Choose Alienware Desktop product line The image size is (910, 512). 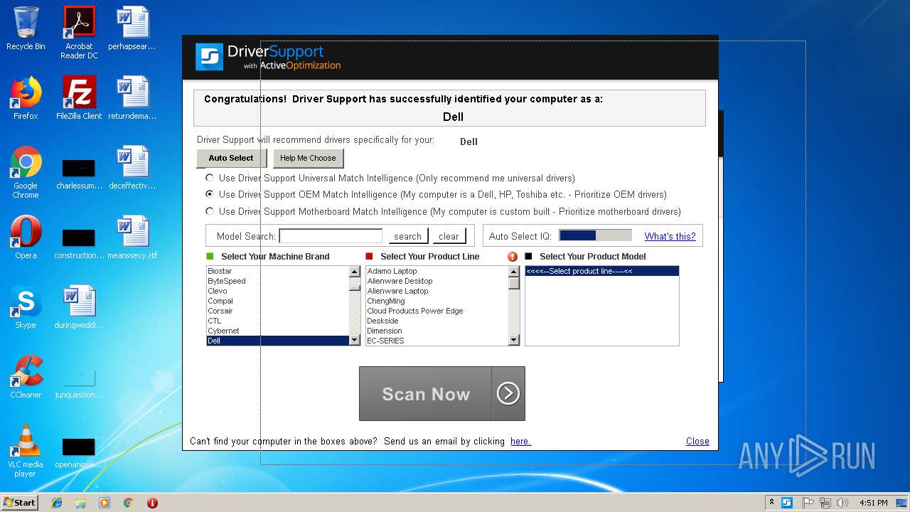[437, 281]
